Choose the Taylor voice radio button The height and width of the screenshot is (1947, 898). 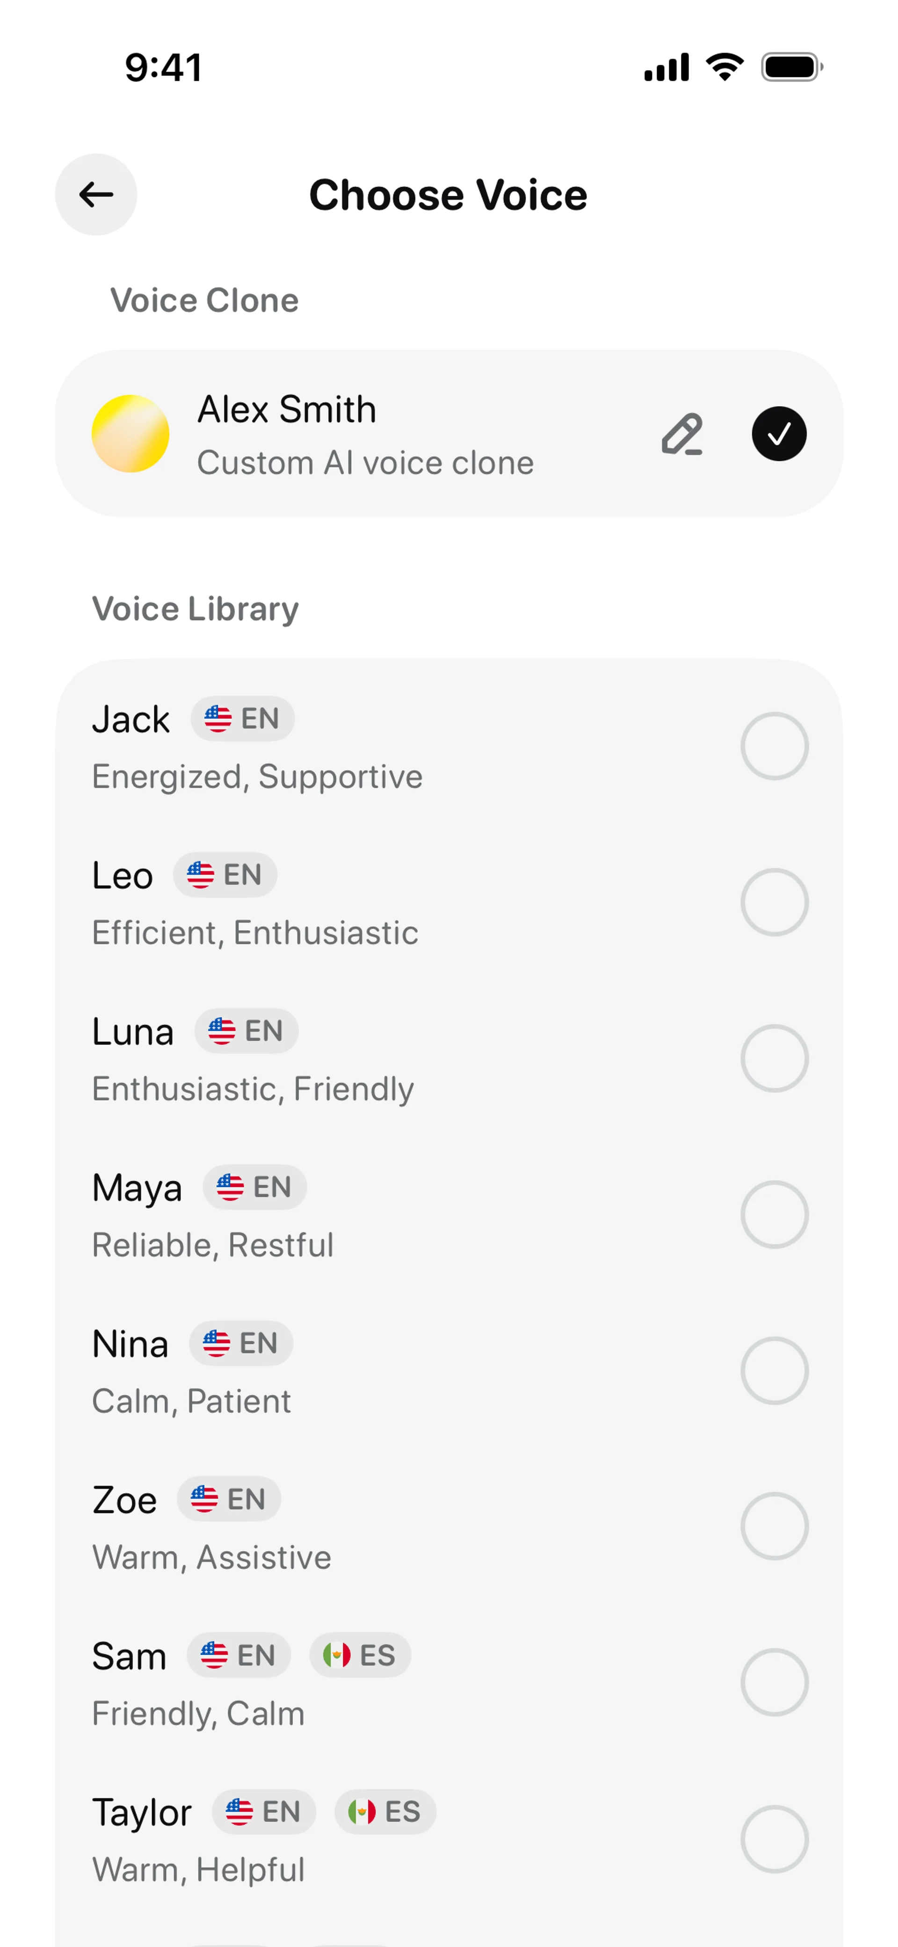click(x=774, y=1838)
